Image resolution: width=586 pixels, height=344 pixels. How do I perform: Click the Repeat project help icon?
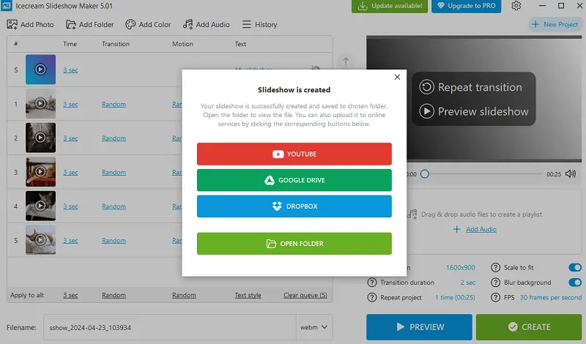pyautogui.click(x=372, y=297)
